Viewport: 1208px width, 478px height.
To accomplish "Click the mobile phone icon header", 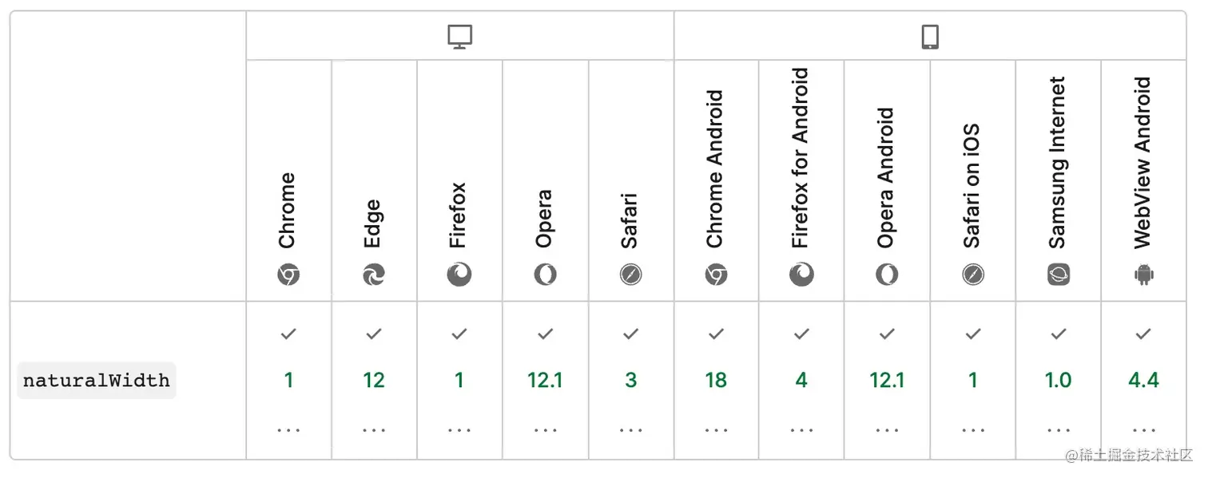I will click(929, 37).
